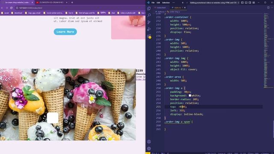The width and height of the screenshot is (274, 154).
Task: Close the style.css editor tab
Action: click(185, 8)
